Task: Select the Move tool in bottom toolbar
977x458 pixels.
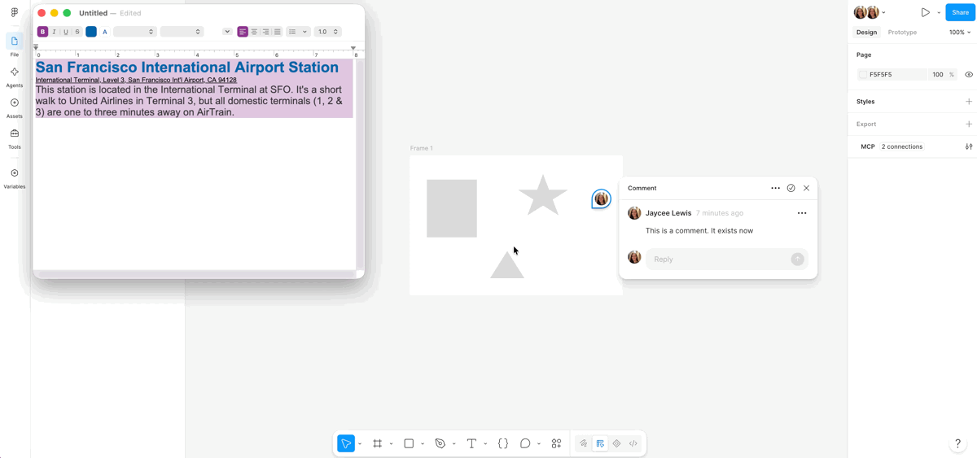Action: click(x=346, y=443)
